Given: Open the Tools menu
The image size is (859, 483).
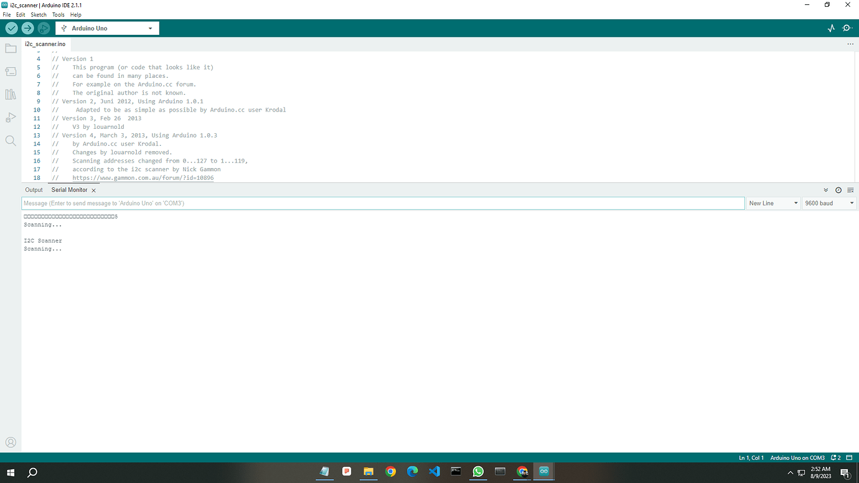Looking at the screenshot, I should pyautogui.click(x=58, y=14).
